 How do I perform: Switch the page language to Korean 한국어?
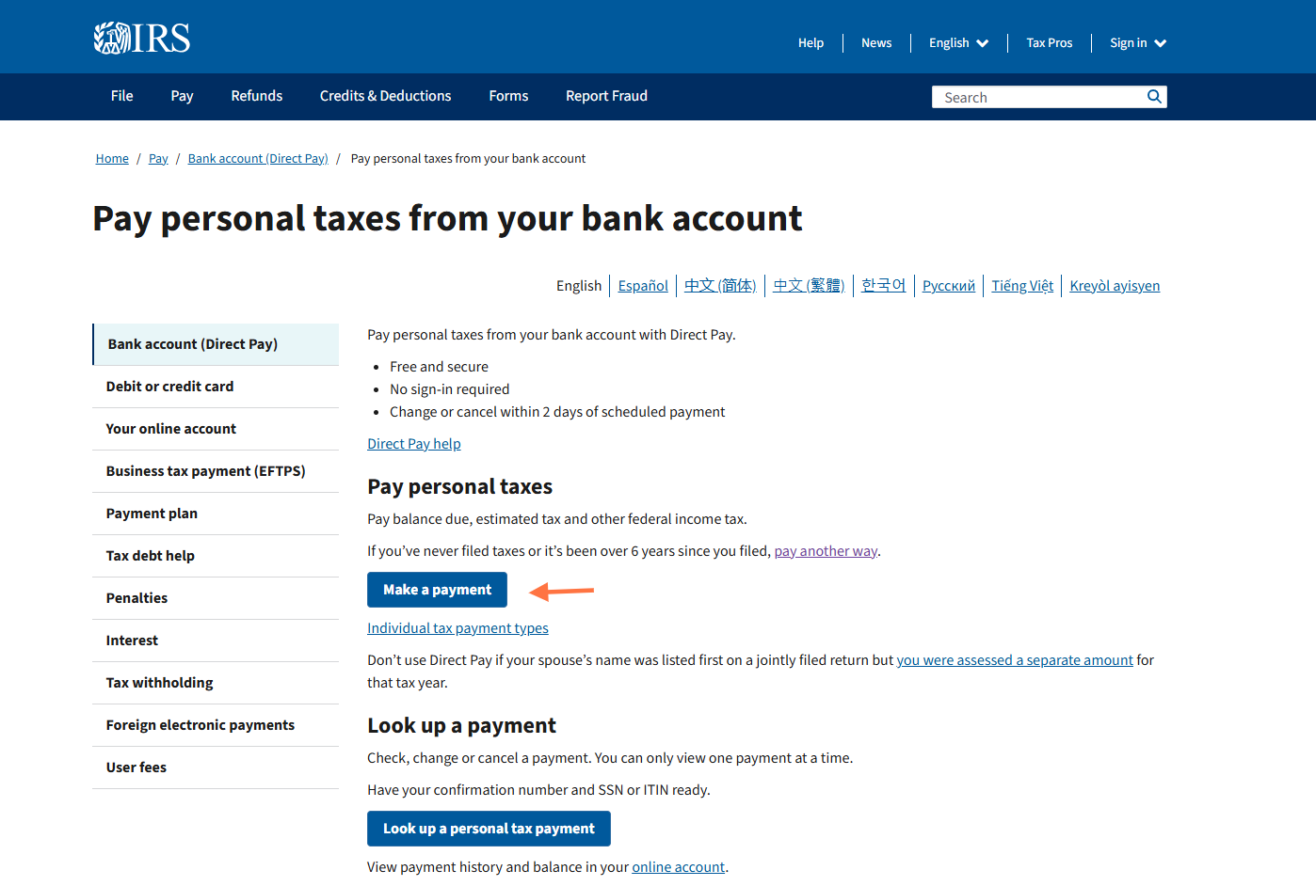pos(884,286)
